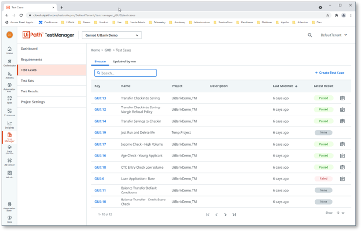
Task: Open clipboard icon for GUD:13 row
Action: pyautogui.click(x=342, y=98)
